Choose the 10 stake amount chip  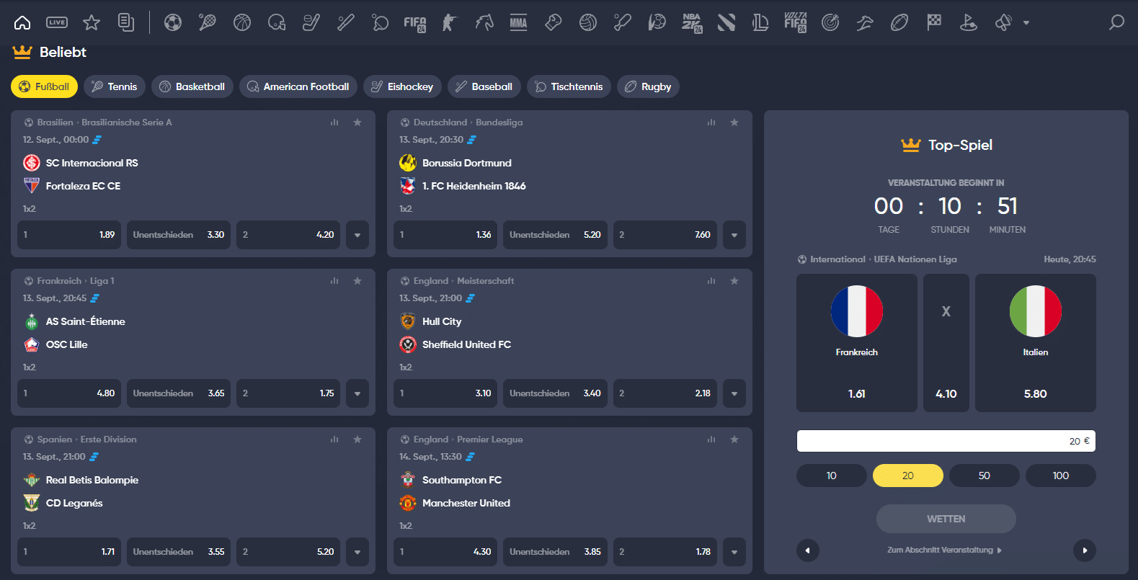tap(832, 476)
